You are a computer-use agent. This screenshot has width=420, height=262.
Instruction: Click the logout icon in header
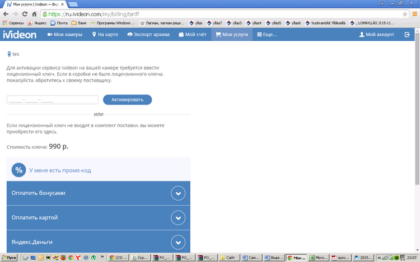point(407,35)
